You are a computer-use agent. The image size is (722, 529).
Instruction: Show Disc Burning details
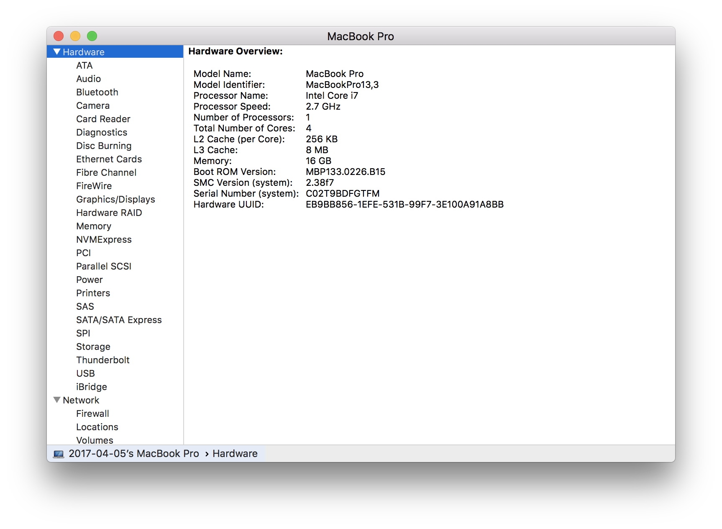tap(104, 146)
